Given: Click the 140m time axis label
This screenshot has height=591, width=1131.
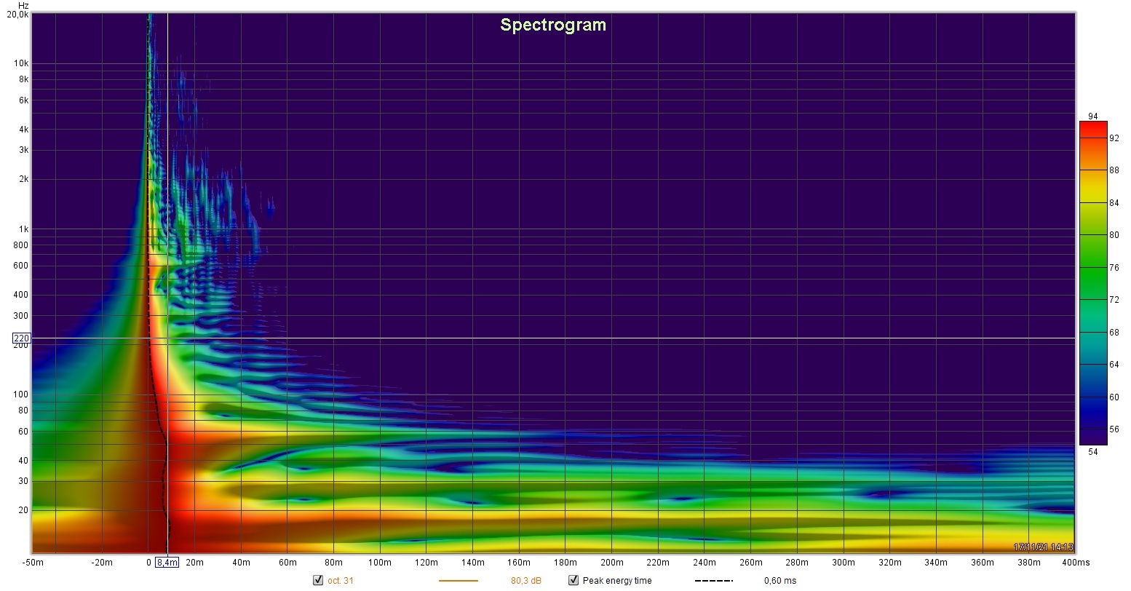Looking at the screenshot, I should tap(473, 563).
